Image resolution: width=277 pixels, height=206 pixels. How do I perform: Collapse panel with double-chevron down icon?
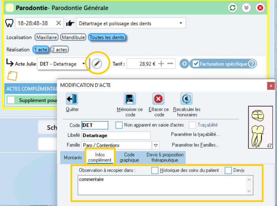pos(246,8)
